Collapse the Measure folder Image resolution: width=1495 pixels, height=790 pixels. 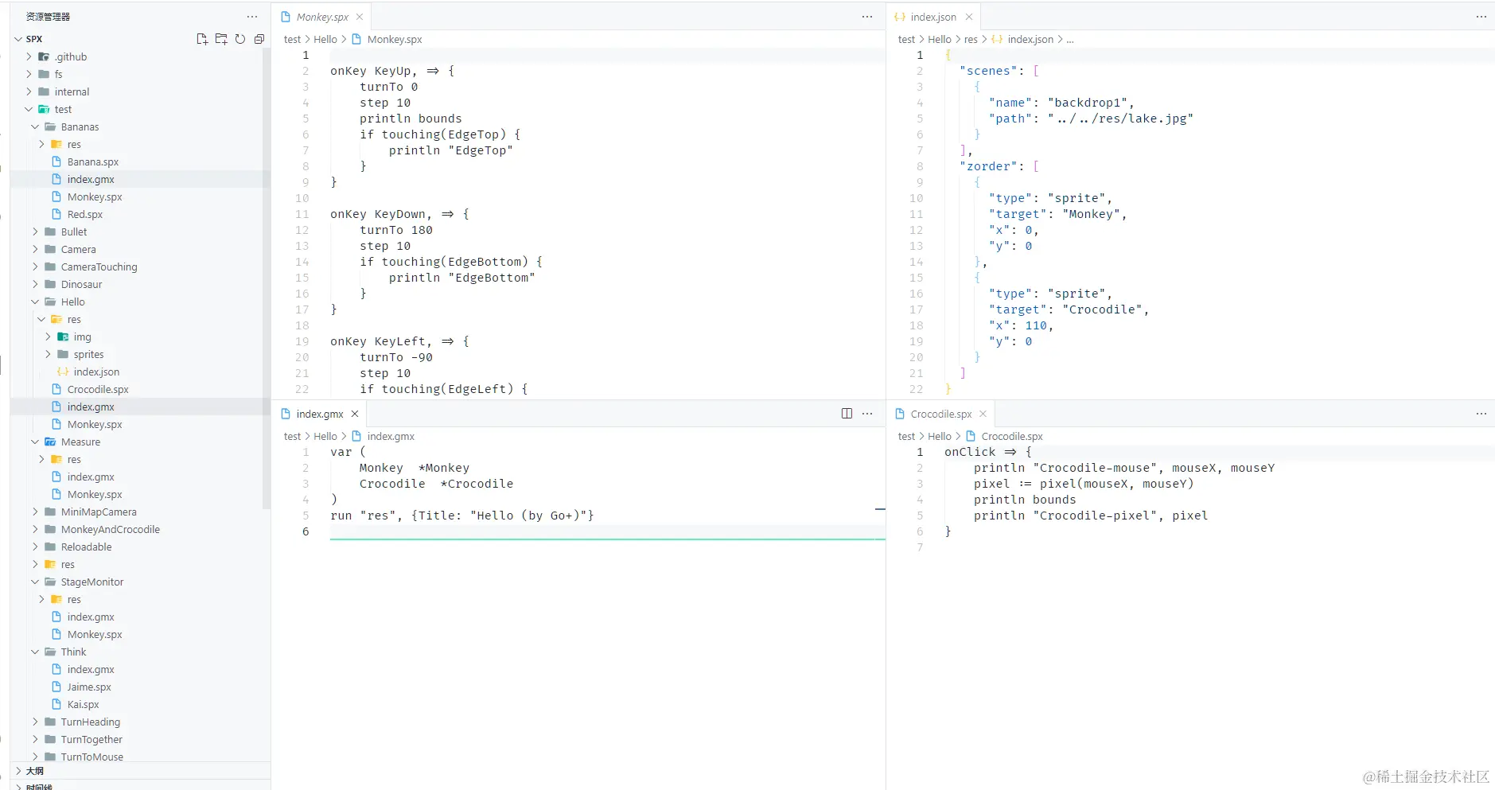click(35, 442)
